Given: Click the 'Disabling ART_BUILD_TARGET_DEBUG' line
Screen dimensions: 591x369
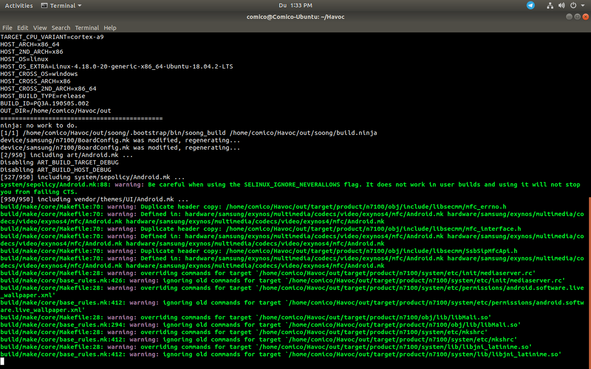Looking at the screenshot, I should 60,162.
